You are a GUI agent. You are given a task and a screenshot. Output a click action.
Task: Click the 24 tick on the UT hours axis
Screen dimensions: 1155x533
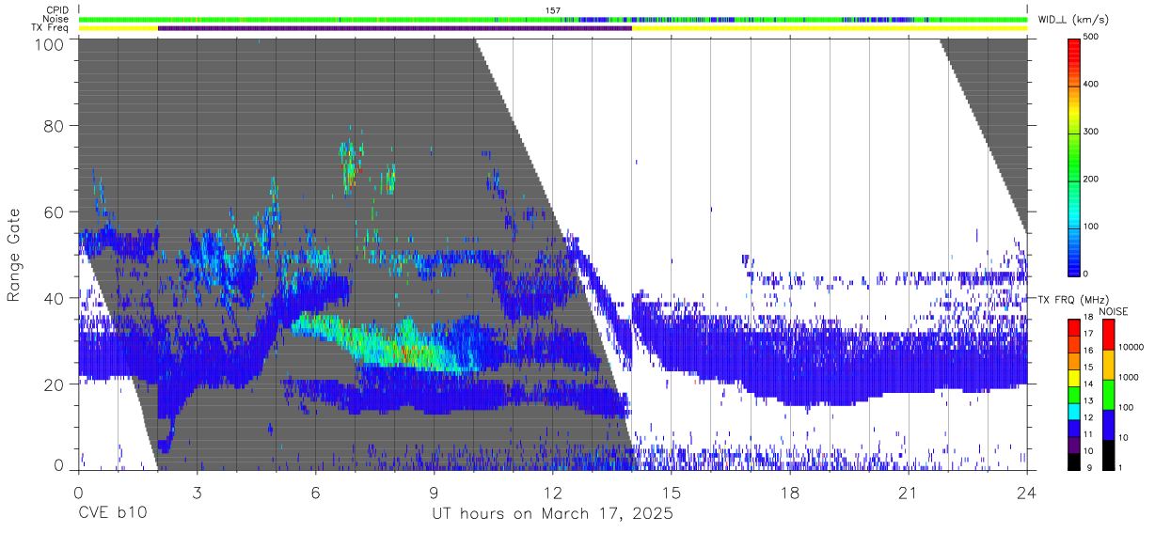point(1027,493)
